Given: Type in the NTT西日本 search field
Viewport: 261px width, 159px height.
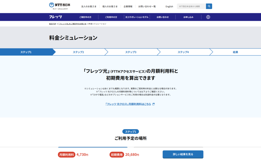Looking at the screenshot, I should click(x=191, y=6).
